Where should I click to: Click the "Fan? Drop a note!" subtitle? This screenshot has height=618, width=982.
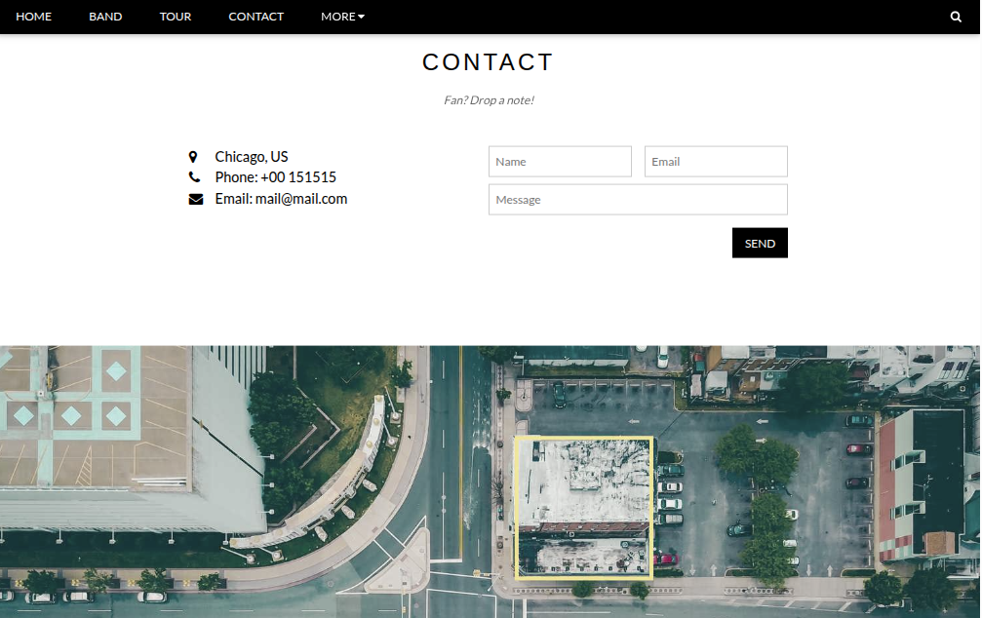pos(489,100)
